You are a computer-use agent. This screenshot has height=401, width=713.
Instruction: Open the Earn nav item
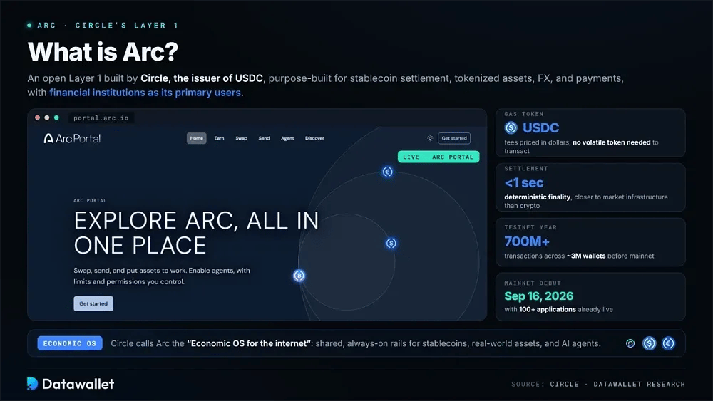coord(219,138)
